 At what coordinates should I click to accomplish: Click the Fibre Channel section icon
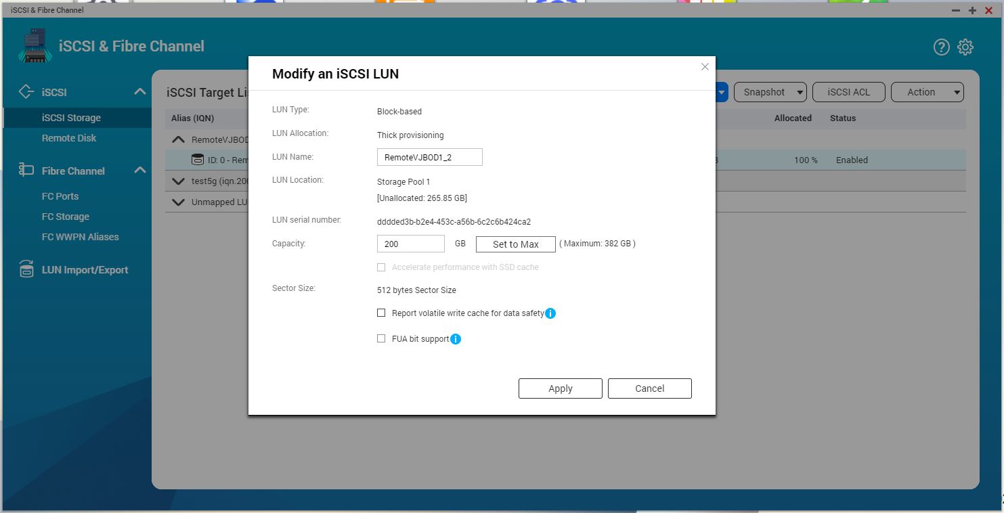coord(26,171)
